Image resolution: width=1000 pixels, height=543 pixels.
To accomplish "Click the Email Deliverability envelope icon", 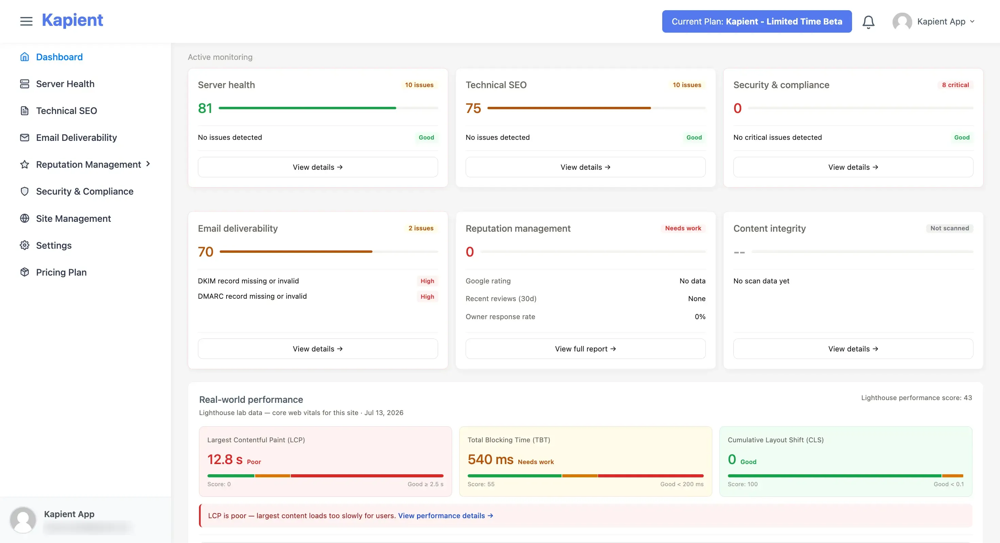I will click(x=24, y=137).
